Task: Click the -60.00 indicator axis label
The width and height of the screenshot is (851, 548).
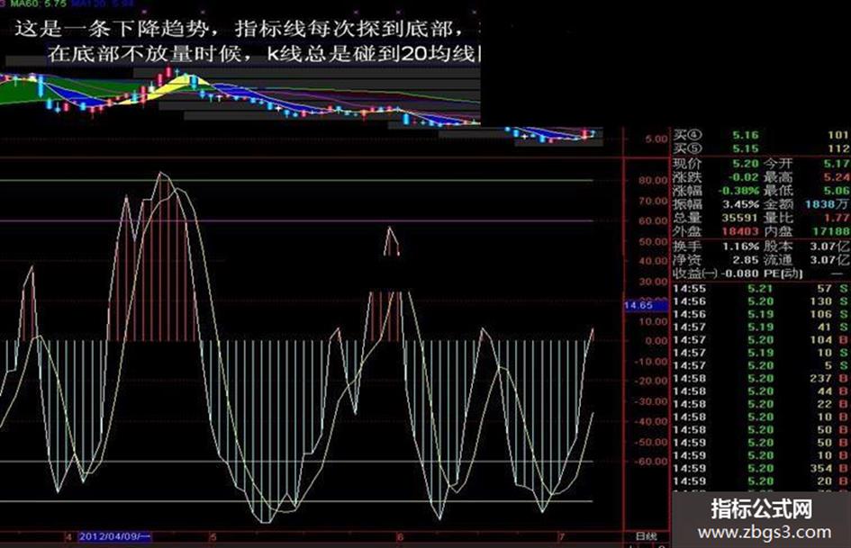Action: pyautogui.click(x=651, y=462)
